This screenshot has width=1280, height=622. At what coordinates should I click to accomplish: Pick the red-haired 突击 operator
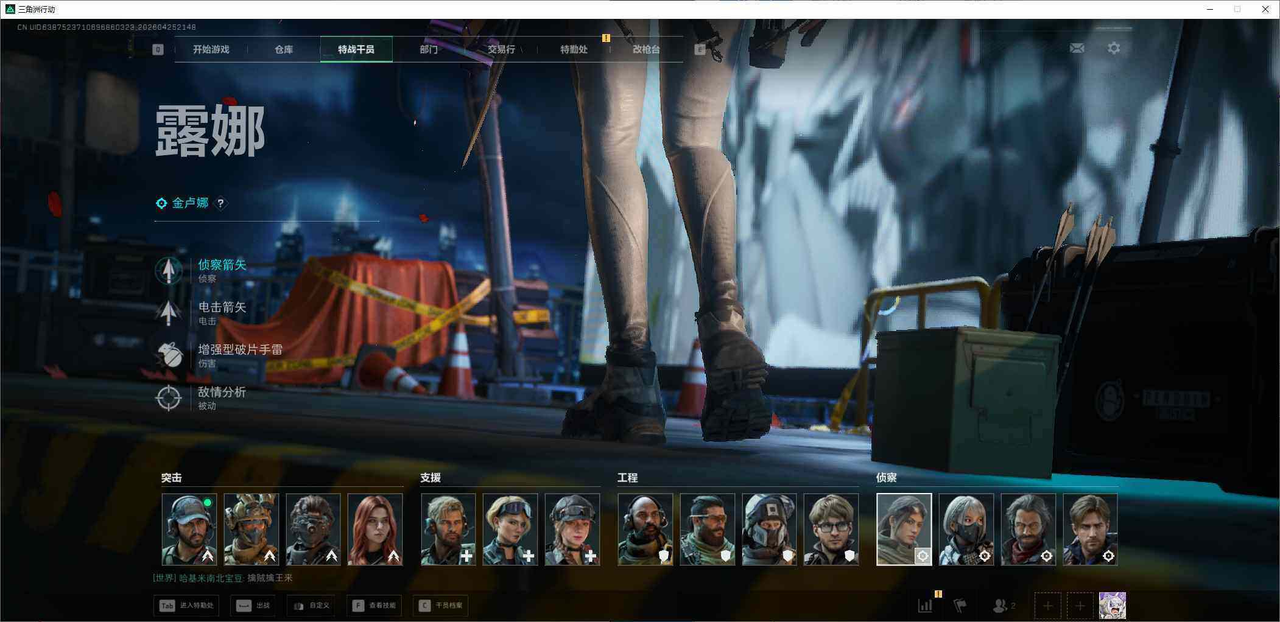coord(375,529)
